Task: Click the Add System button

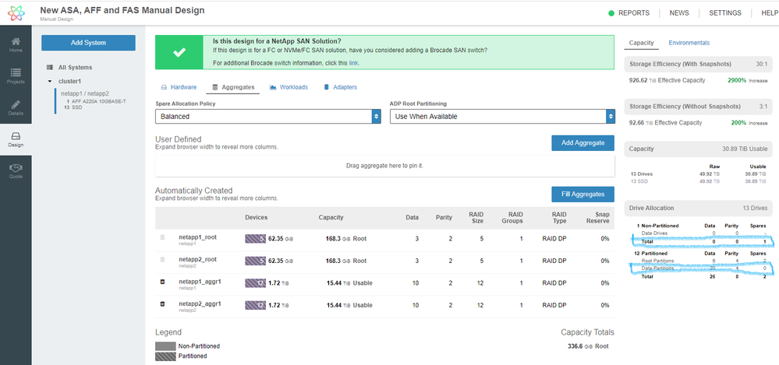Action: tap(88, 42)
